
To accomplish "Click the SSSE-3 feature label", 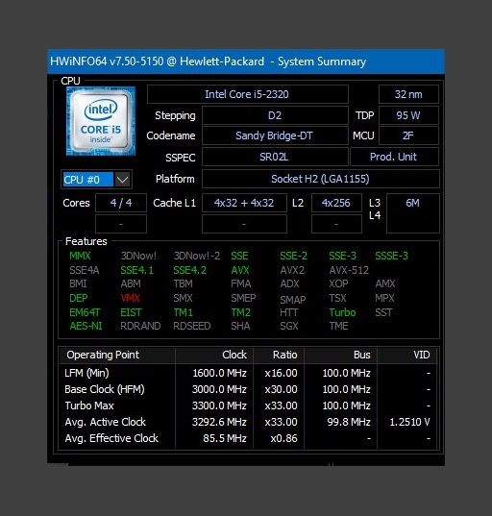I will [x=392, y=256].
